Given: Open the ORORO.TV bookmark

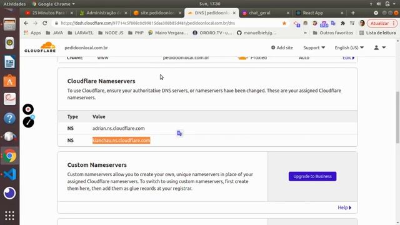Looking at the screenshot, I should 212,32.
